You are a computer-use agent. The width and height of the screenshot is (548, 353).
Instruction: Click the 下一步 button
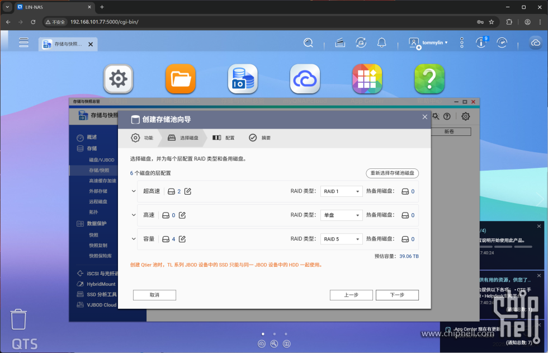pyautogui.click(x=397, y=295)
